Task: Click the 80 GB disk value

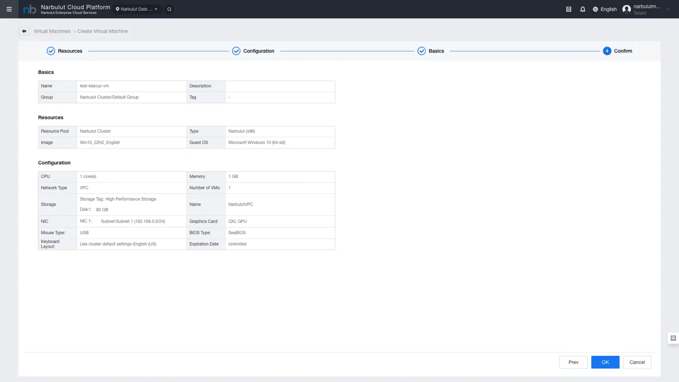Action: click(102, 210)
